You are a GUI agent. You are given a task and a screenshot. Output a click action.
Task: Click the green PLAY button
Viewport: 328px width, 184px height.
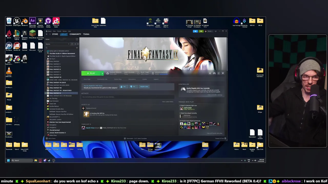tap(91, 73)
